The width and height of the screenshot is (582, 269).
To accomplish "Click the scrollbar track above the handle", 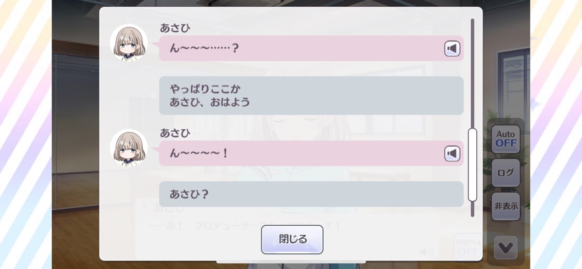I will (472, 74).
